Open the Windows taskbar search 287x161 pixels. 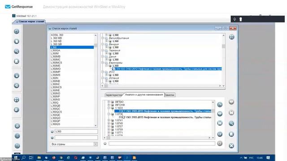[x=24, y=157]
